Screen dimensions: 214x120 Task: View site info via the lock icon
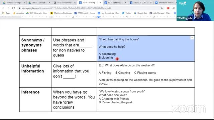[20, 8]
